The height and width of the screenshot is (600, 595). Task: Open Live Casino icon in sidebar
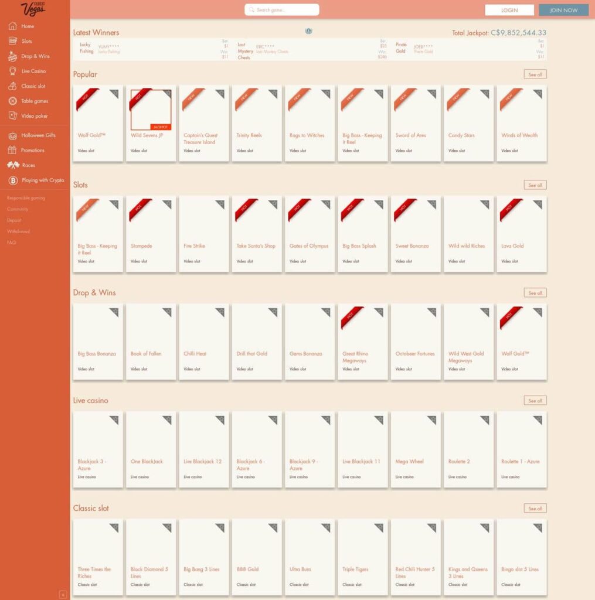tap(12, 71)
